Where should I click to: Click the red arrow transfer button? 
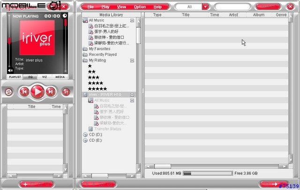coord(274,184)
